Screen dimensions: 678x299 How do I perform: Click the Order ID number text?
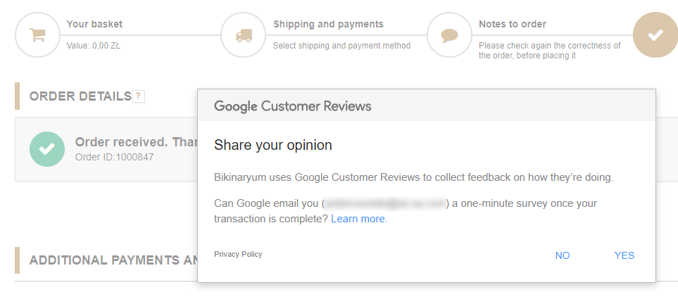114,157
